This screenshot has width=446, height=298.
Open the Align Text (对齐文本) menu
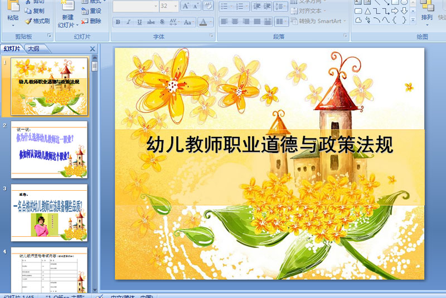[308, 11]
